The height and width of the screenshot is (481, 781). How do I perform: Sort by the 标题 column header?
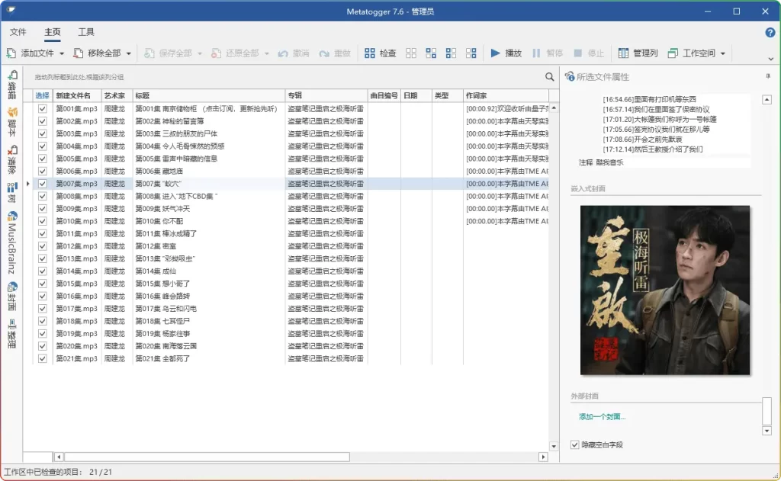point(209,95)
